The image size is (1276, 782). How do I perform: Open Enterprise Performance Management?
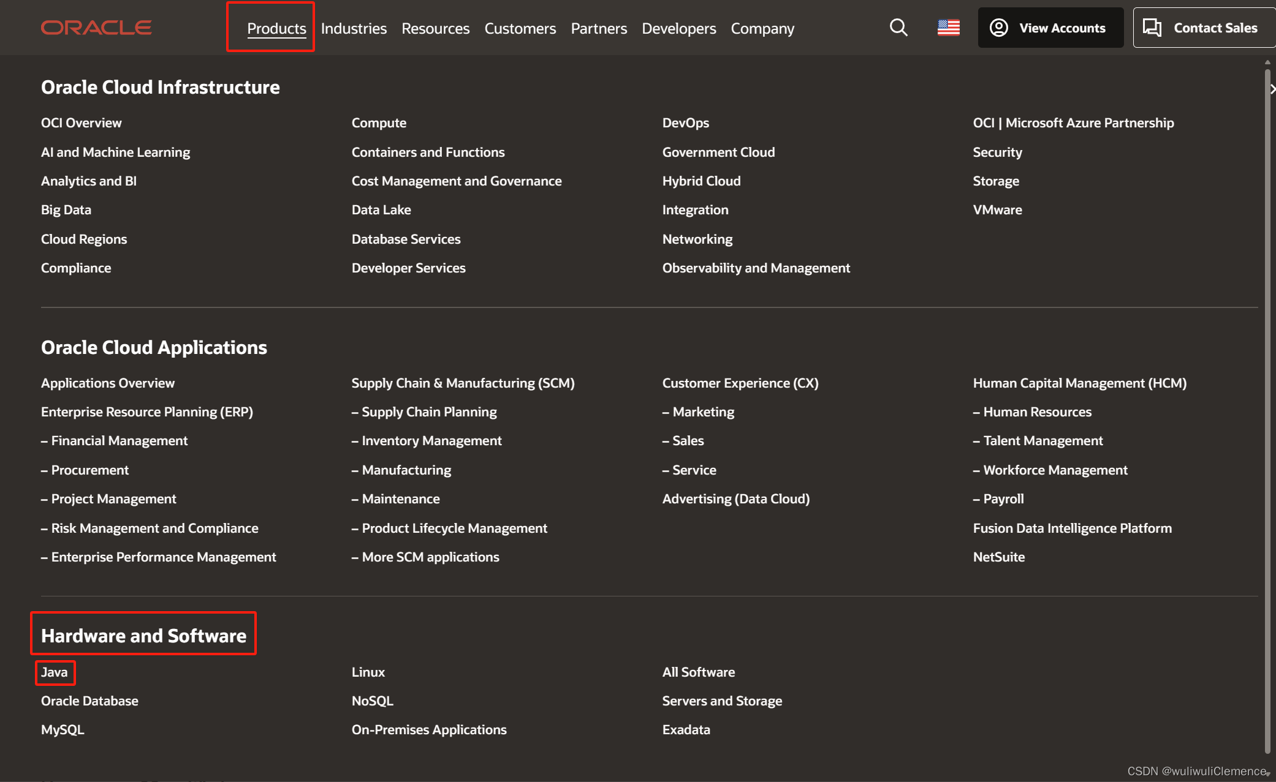[x=158, y=557]
